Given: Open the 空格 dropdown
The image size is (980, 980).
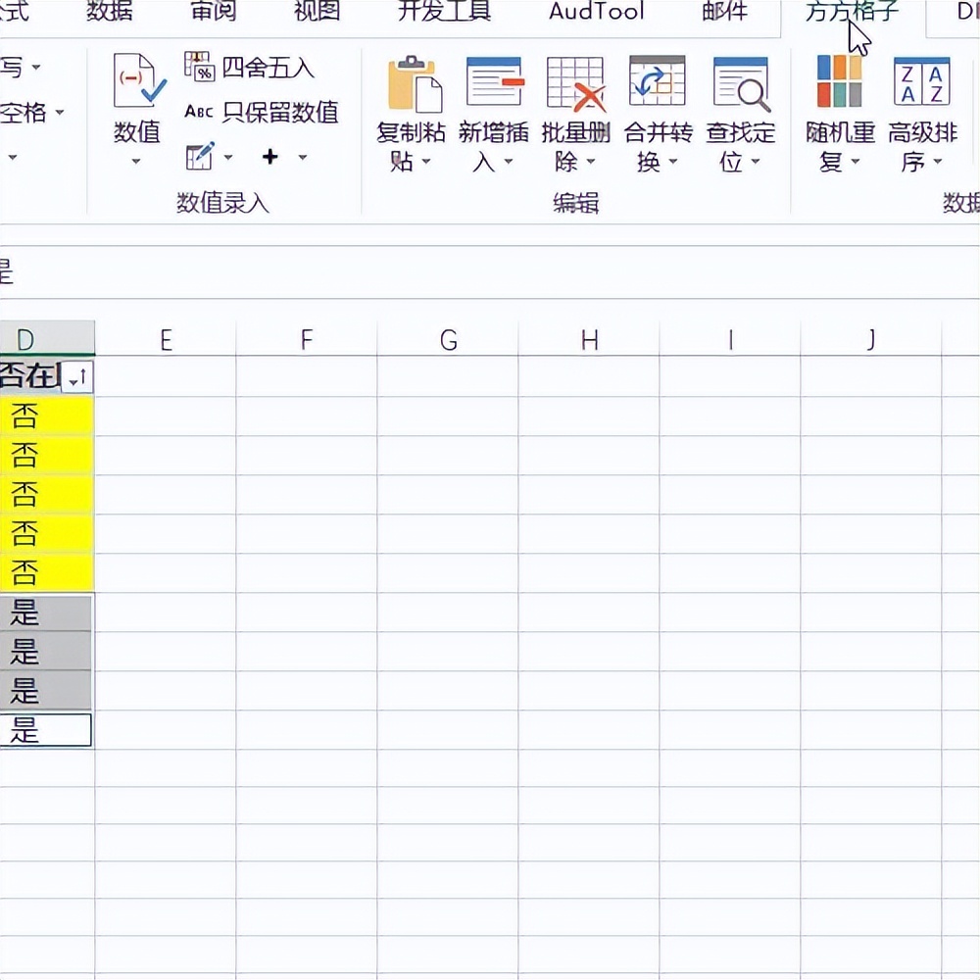Looking at the screenshot, I should point(60,113).
